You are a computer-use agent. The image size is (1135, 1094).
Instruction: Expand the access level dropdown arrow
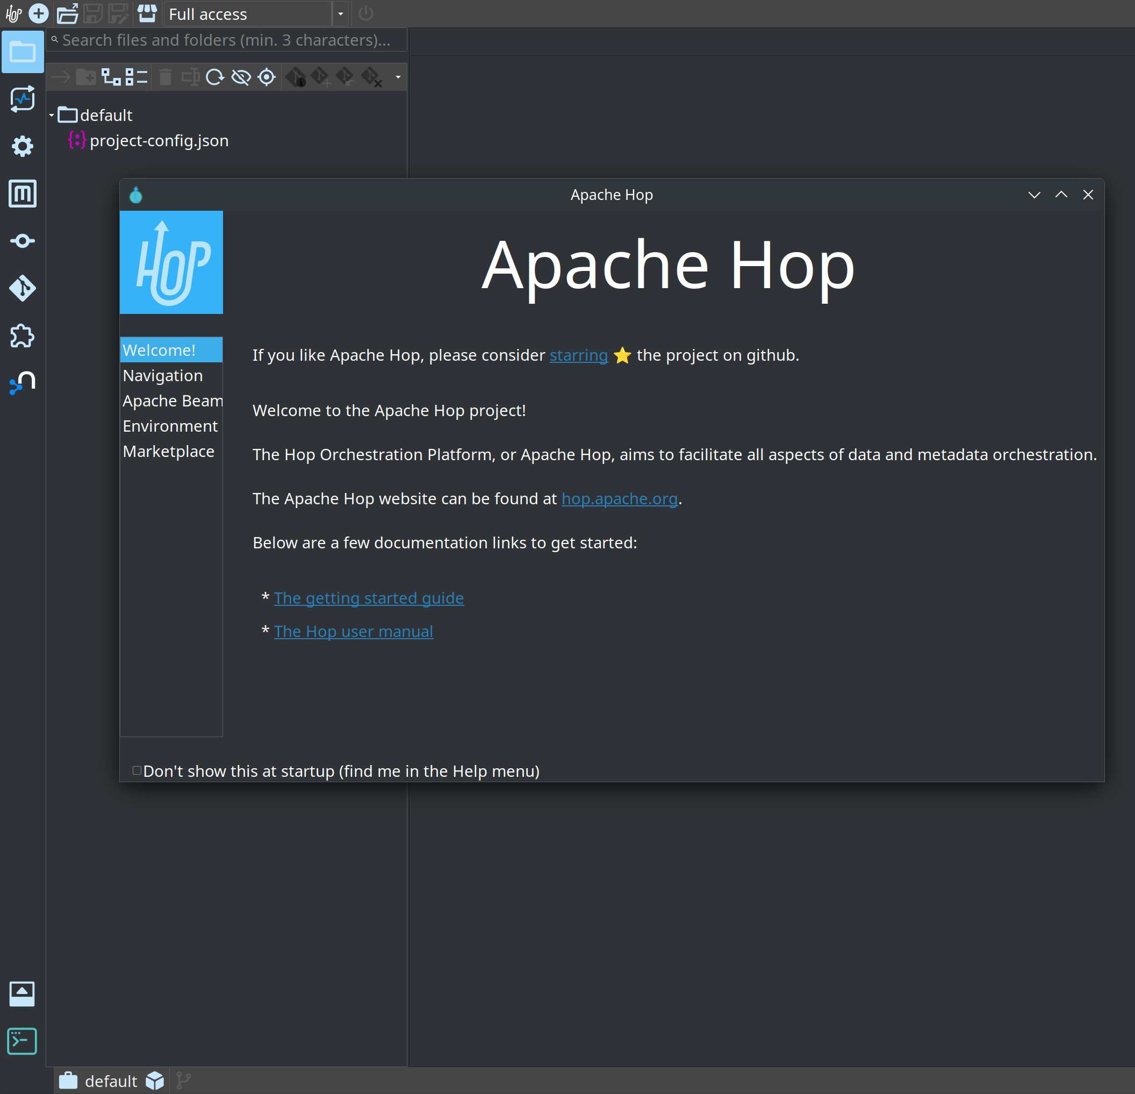(x=341, y=14)
